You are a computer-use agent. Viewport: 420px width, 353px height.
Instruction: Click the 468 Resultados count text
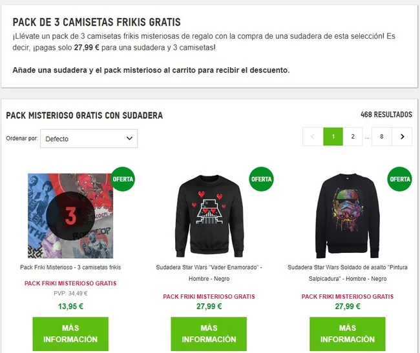click(x=386, y=114)
